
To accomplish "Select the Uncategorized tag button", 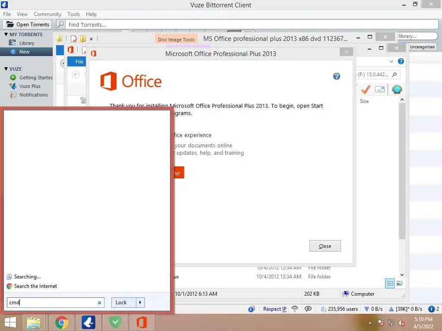I will (x=422, y=47).
